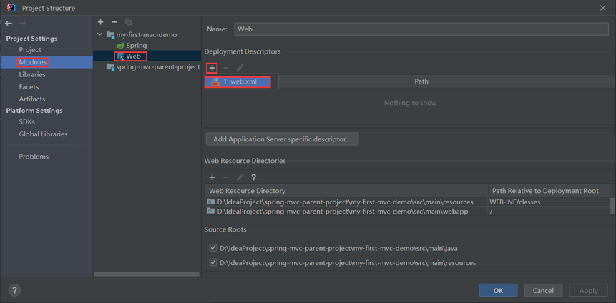This screenshot has height=303, width=616.
Task: Remove the web resource directory using the minus icon
Action: [x=225, y=177]
